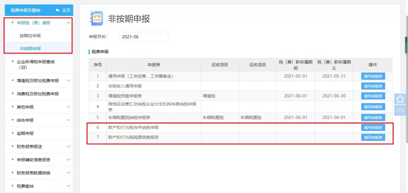
Task: Expand 增值税及附加税费申报 menu
Action: pos(68,80)
